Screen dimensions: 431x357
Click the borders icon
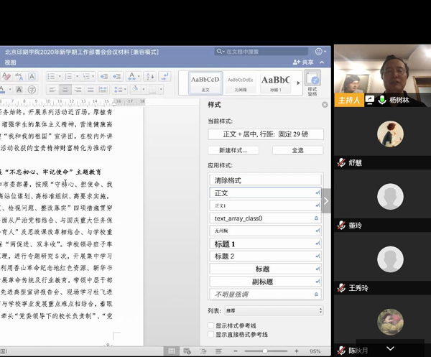[152, 89]
